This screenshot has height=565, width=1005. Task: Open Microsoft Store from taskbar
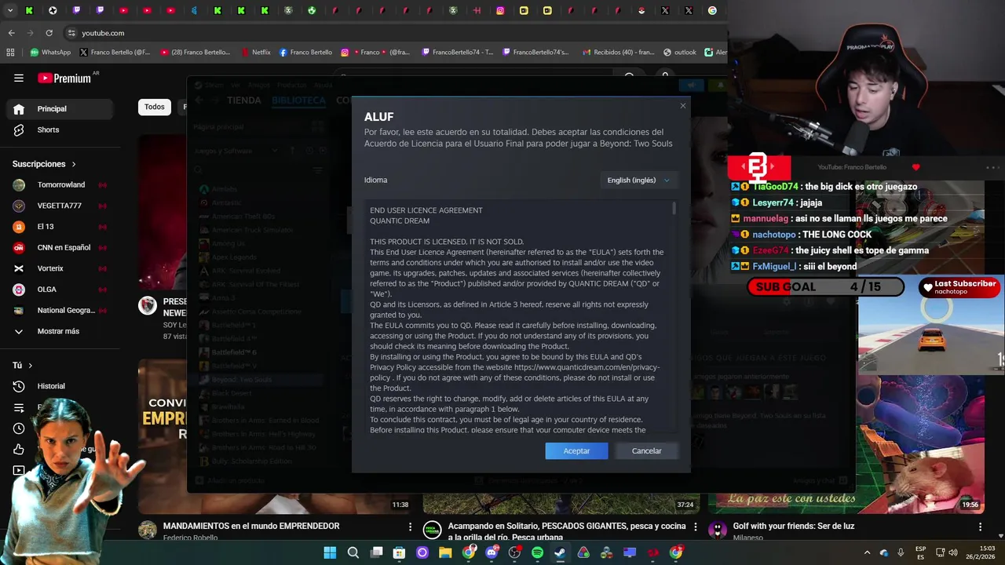point(399,552)
